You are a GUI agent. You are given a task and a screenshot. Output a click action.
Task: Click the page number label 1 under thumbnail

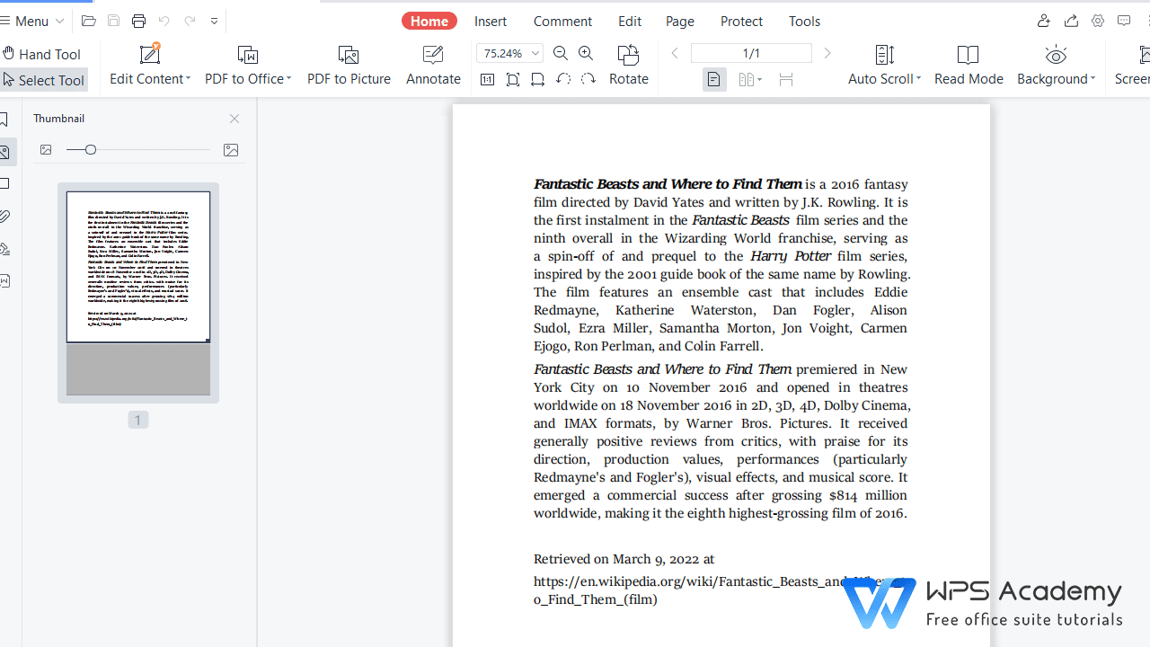click(x=137, y=420)
